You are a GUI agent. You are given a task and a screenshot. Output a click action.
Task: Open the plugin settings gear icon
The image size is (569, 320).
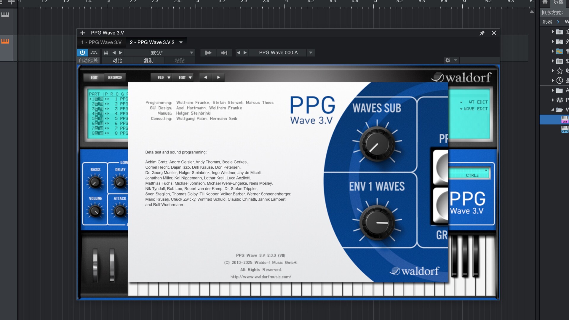pos(448,60)
